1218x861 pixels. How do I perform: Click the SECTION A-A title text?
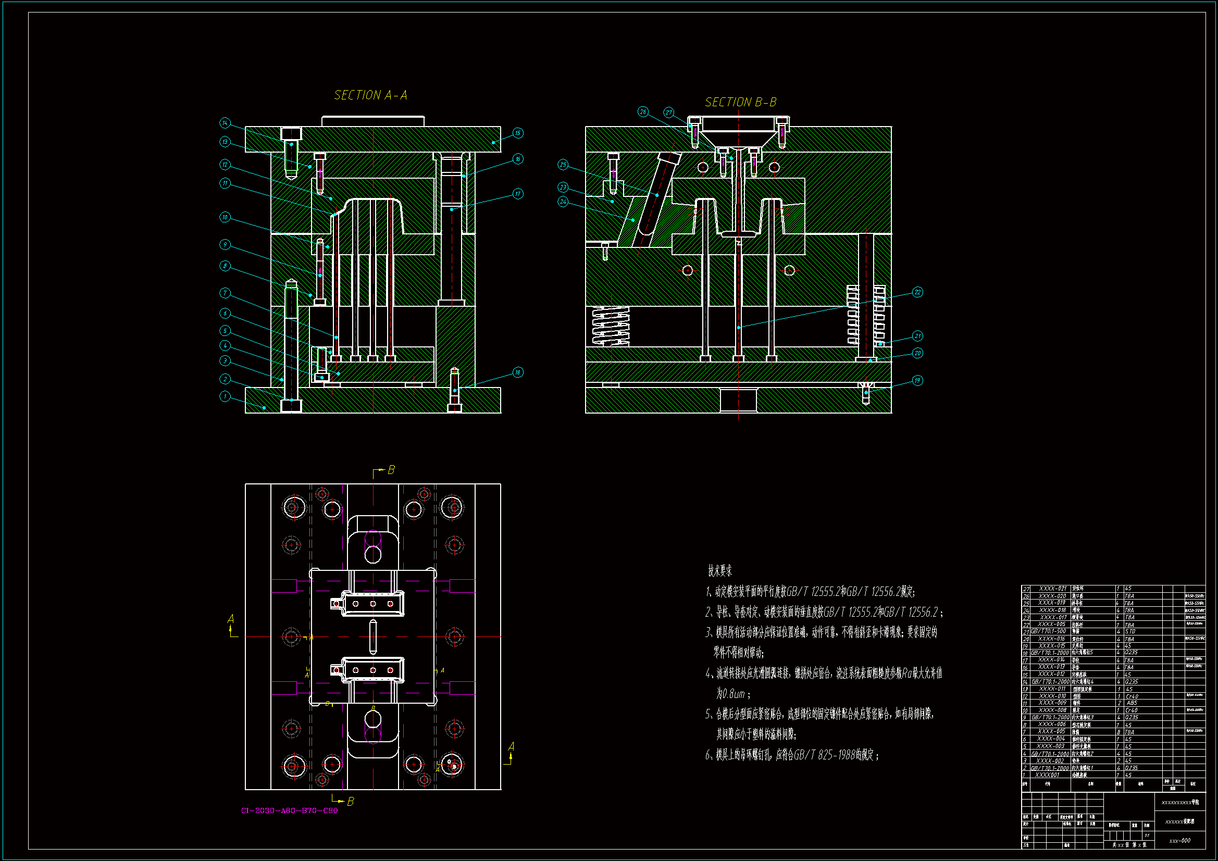370,95
